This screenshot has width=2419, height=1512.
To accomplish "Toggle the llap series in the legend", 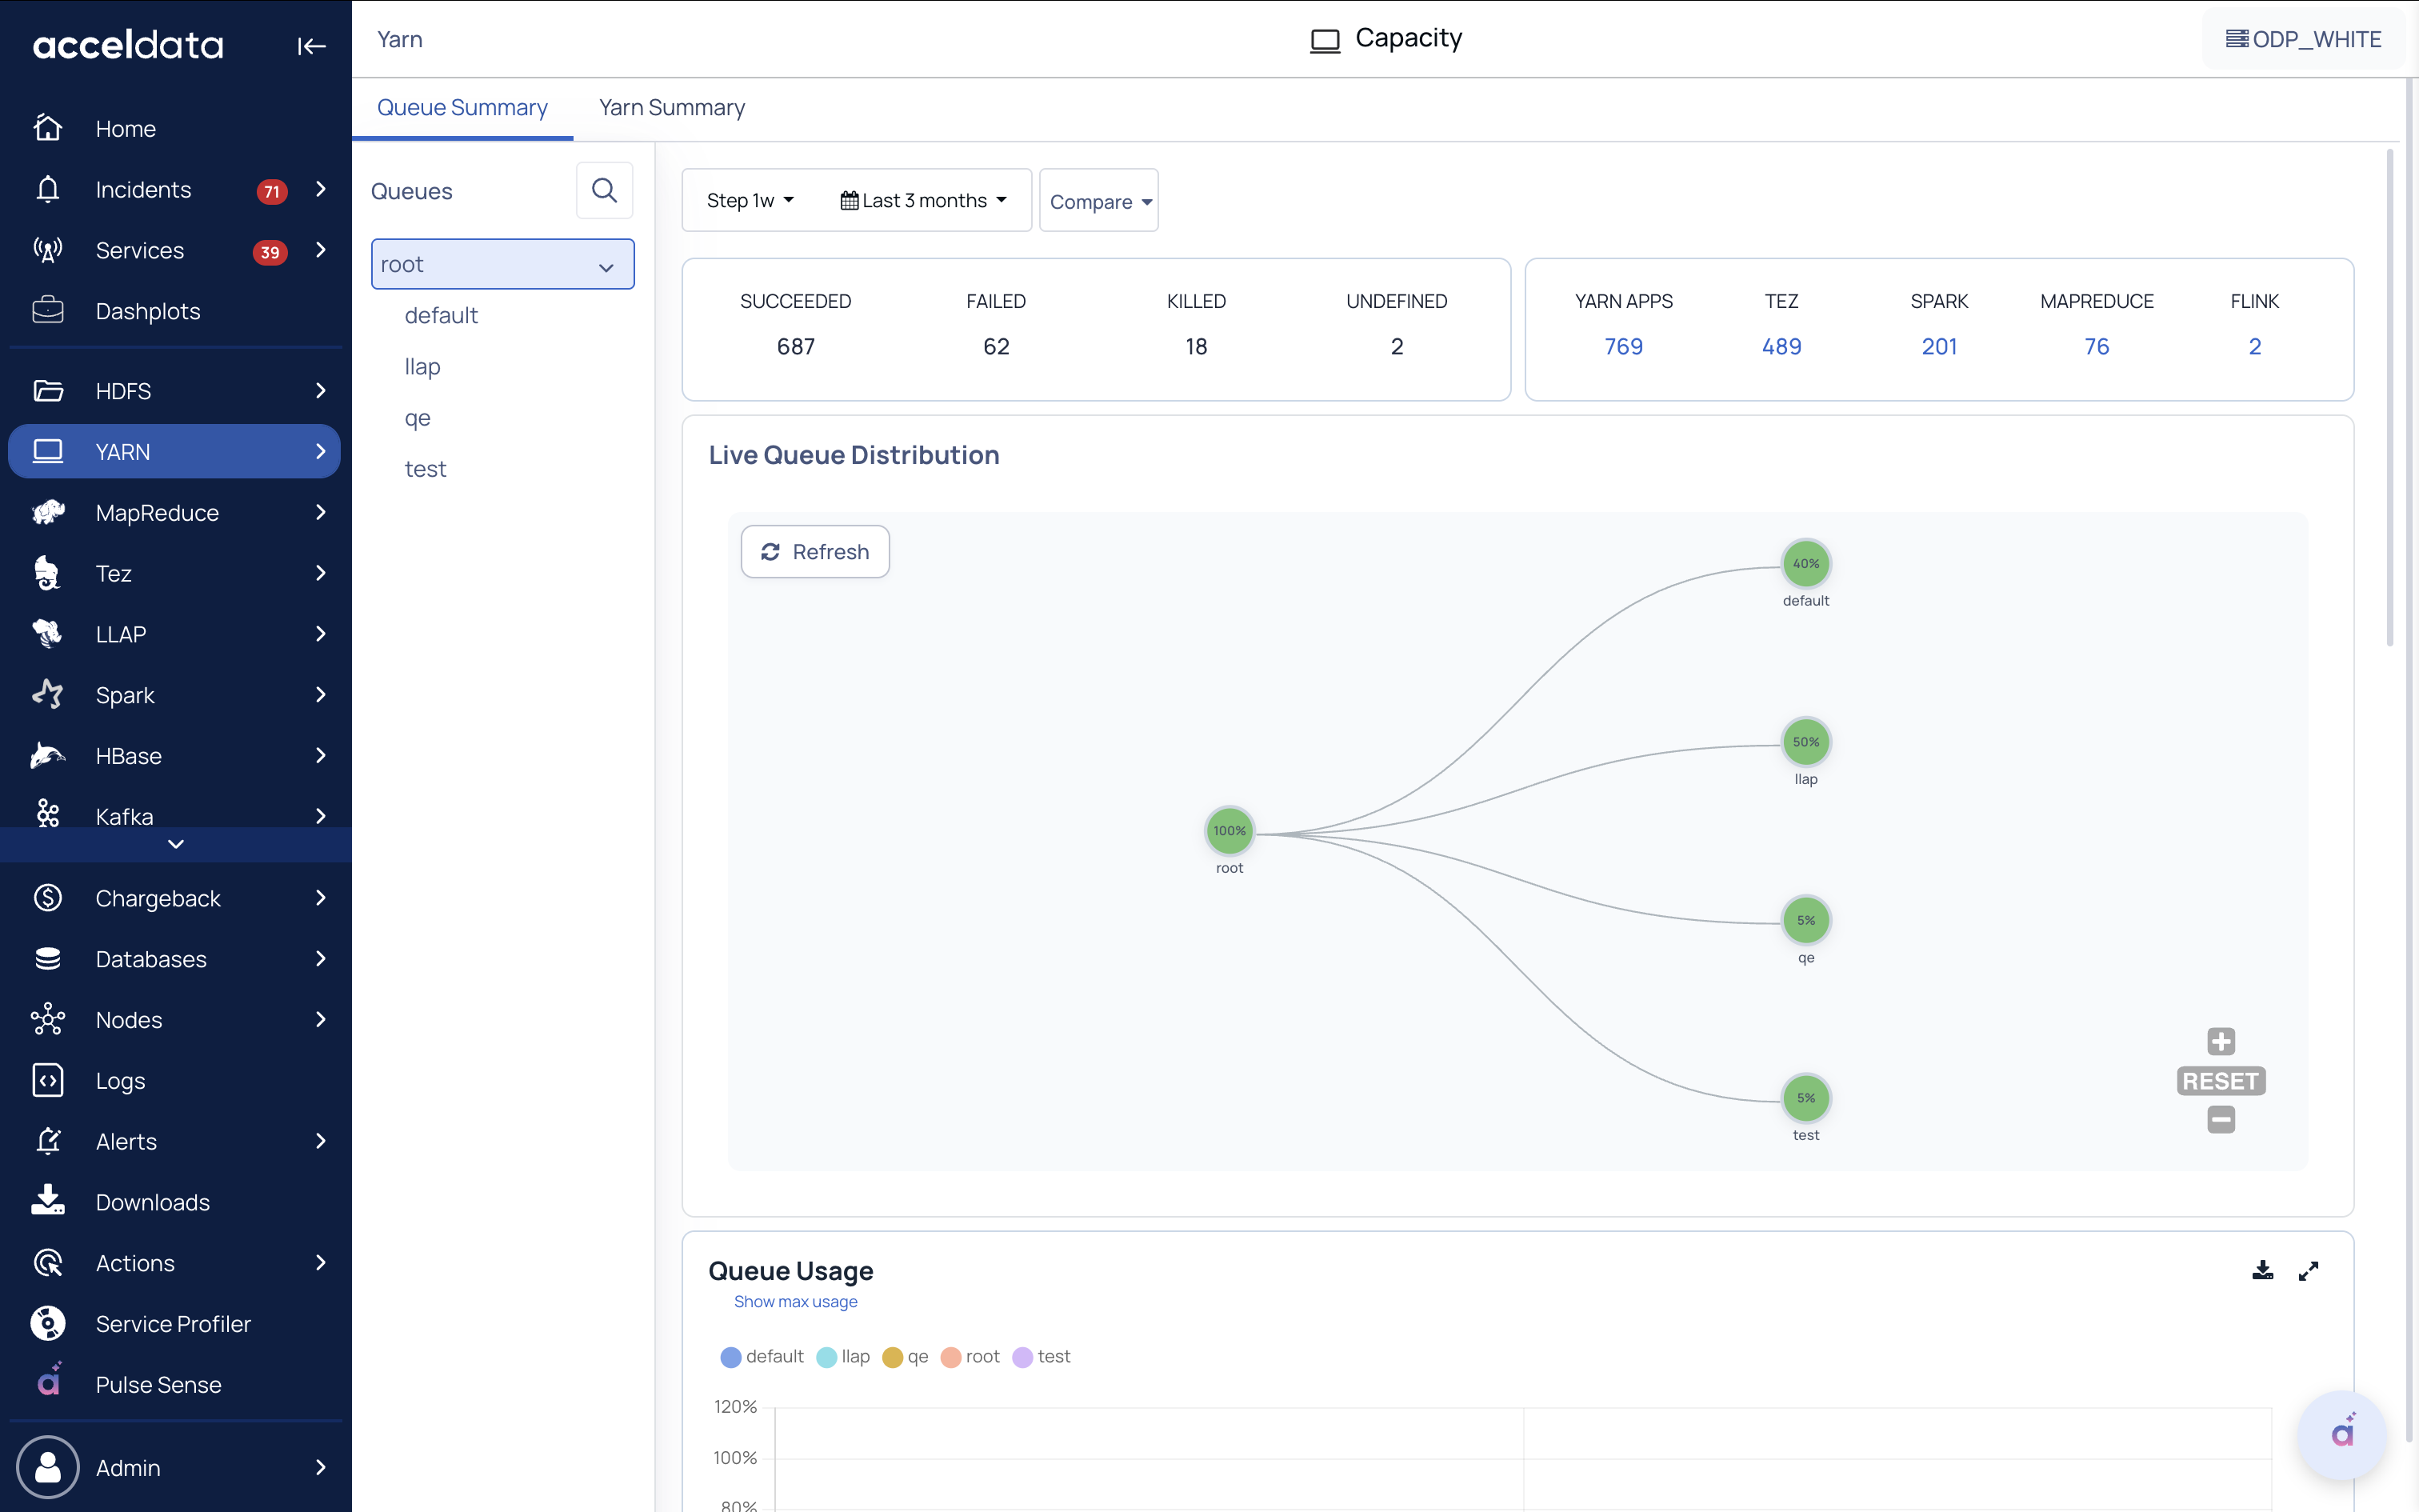I will tap(842, 1356).
